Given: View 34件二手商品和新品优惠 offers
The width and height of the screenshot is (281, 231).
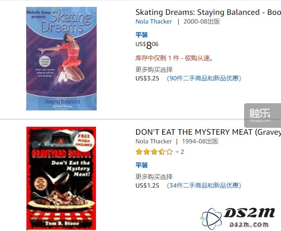Looking at the screenshot, I should pos(204,185).
